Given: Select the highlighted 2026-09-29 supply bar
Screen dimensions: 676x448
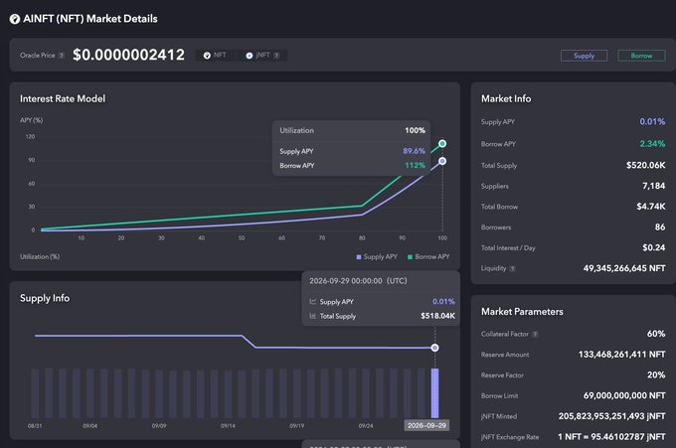Looking at the screenshot, I should tap(435, 393).
